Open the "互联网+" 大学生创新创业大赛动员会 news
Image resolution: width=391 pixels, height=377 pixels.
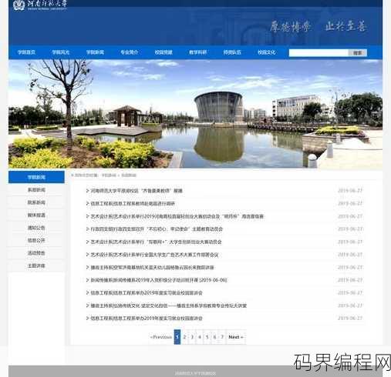coord(156,242)
